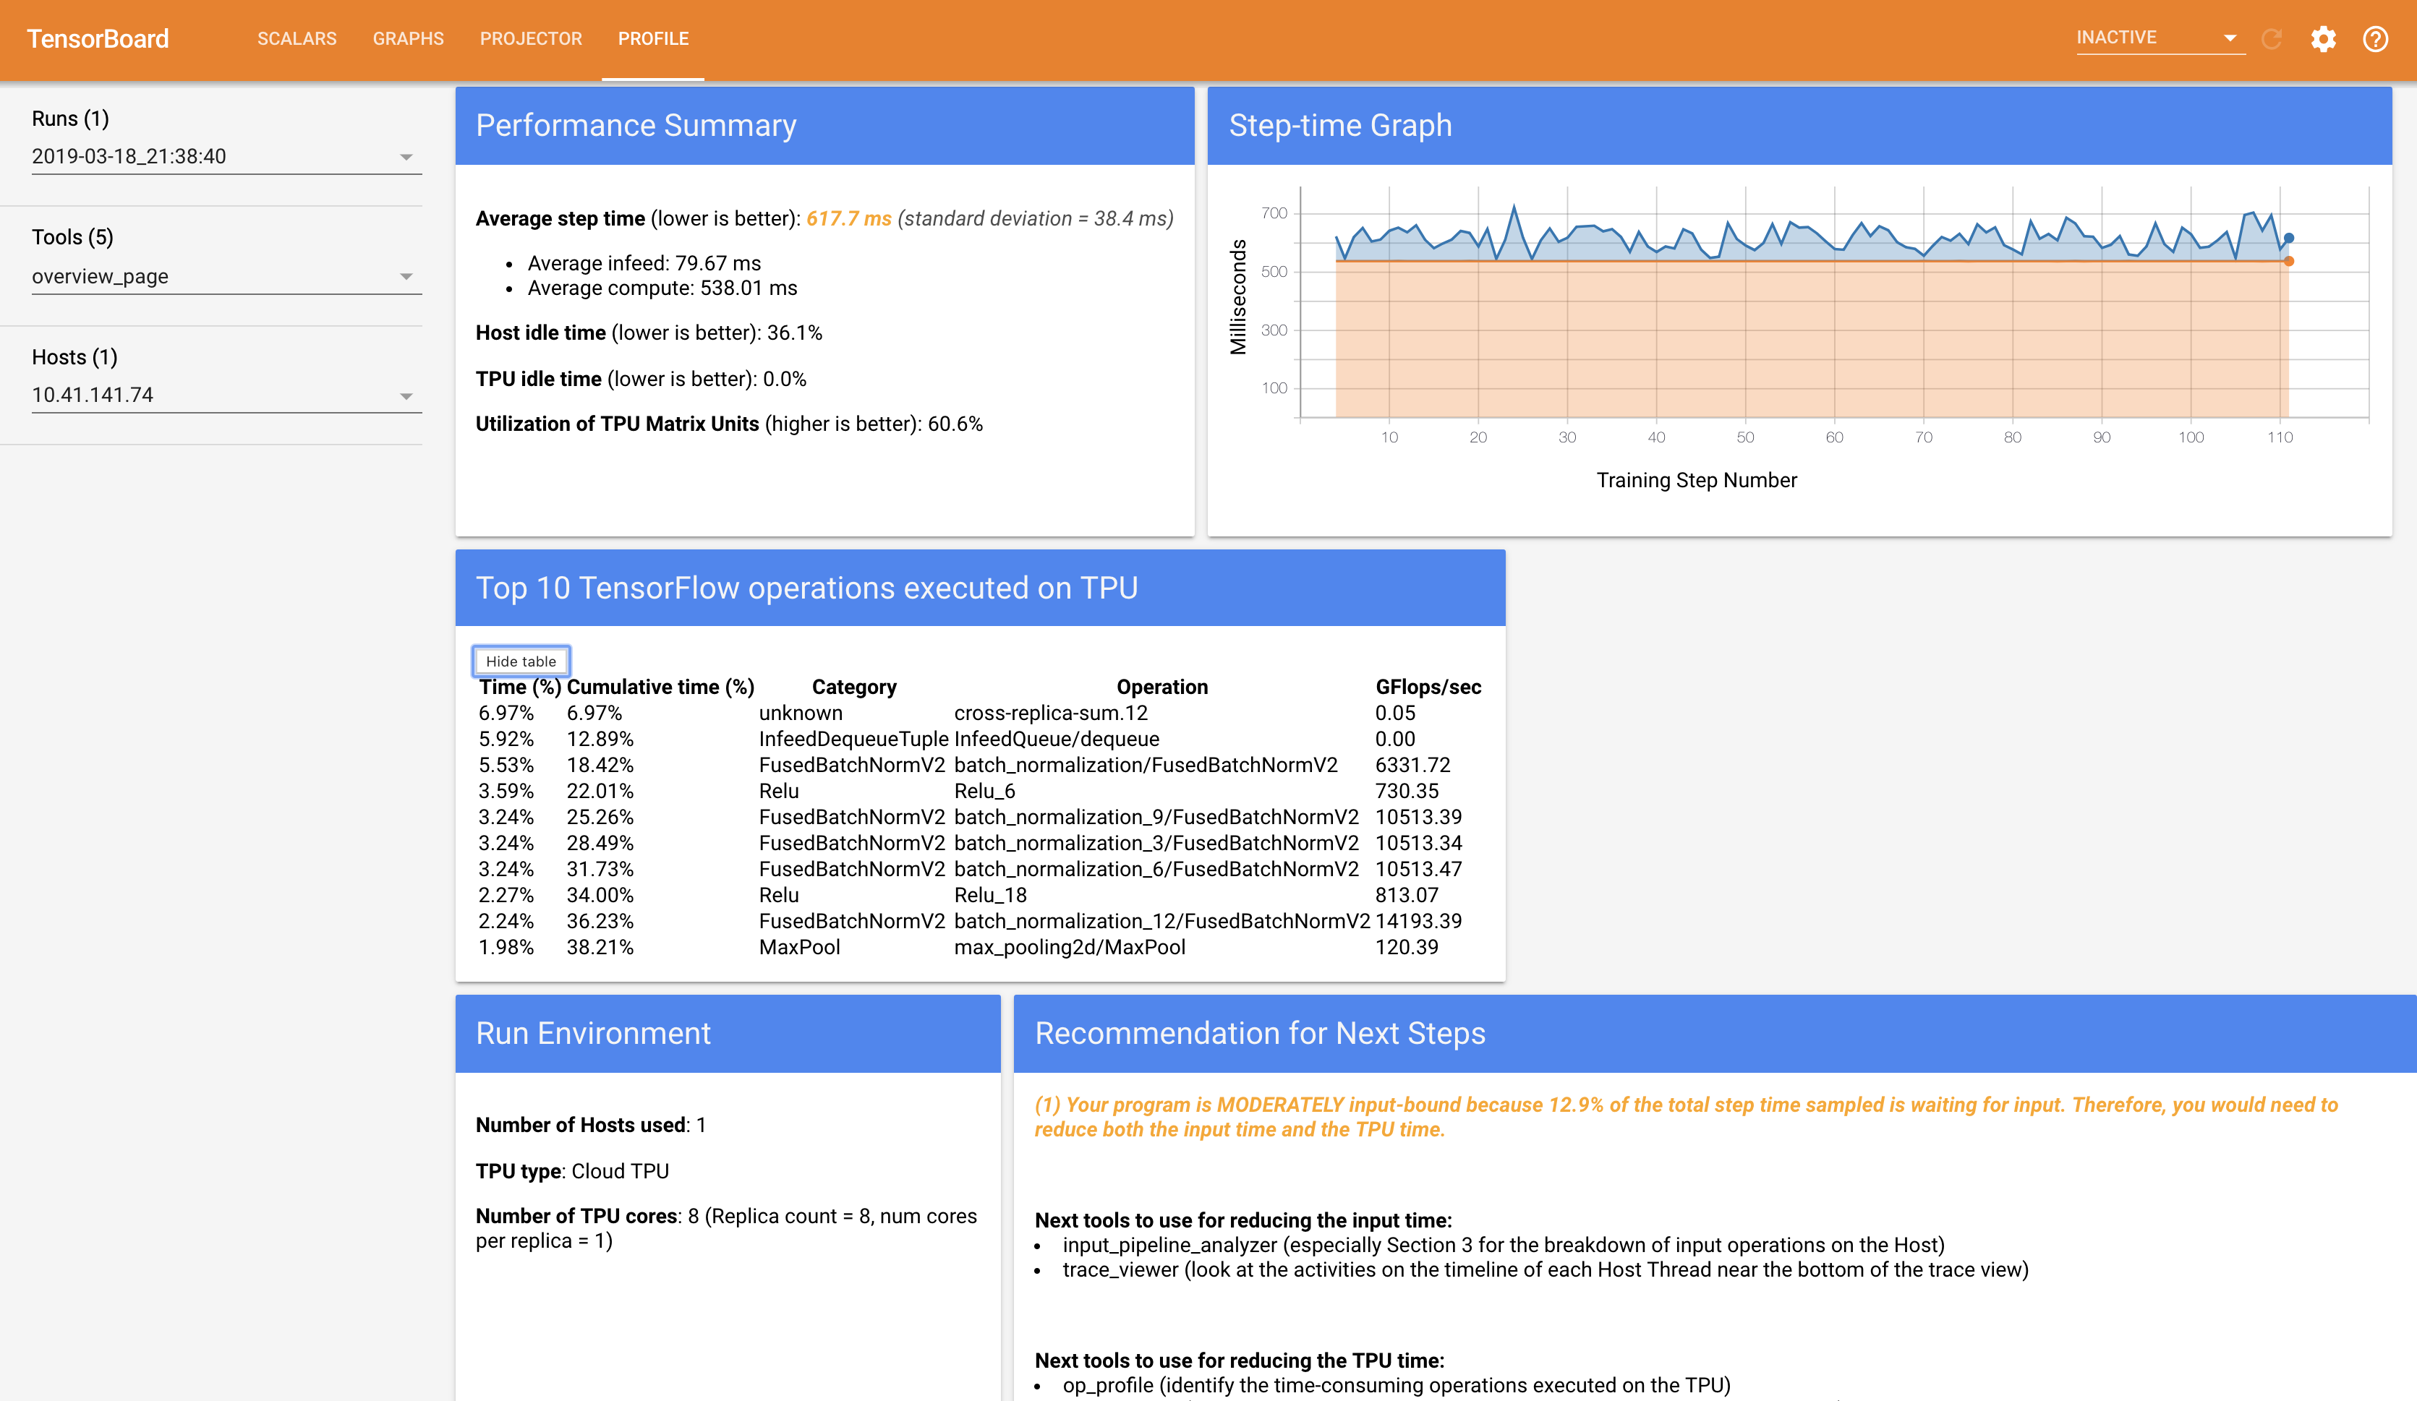Click the cross-replica-sum.12 operation row
Image resolution: width=2417 pixels, height=1401 pixels.
pos(1050,714)
